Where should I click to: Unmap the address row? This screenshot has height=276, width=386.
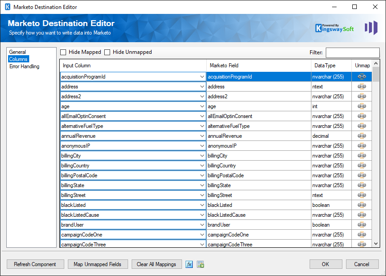point(362,87)
